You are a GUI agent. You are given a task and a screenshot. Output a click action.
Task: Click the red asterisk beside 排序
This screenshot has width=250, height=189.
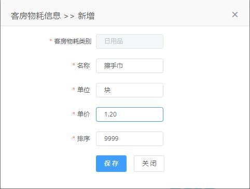tap(74, 138)
